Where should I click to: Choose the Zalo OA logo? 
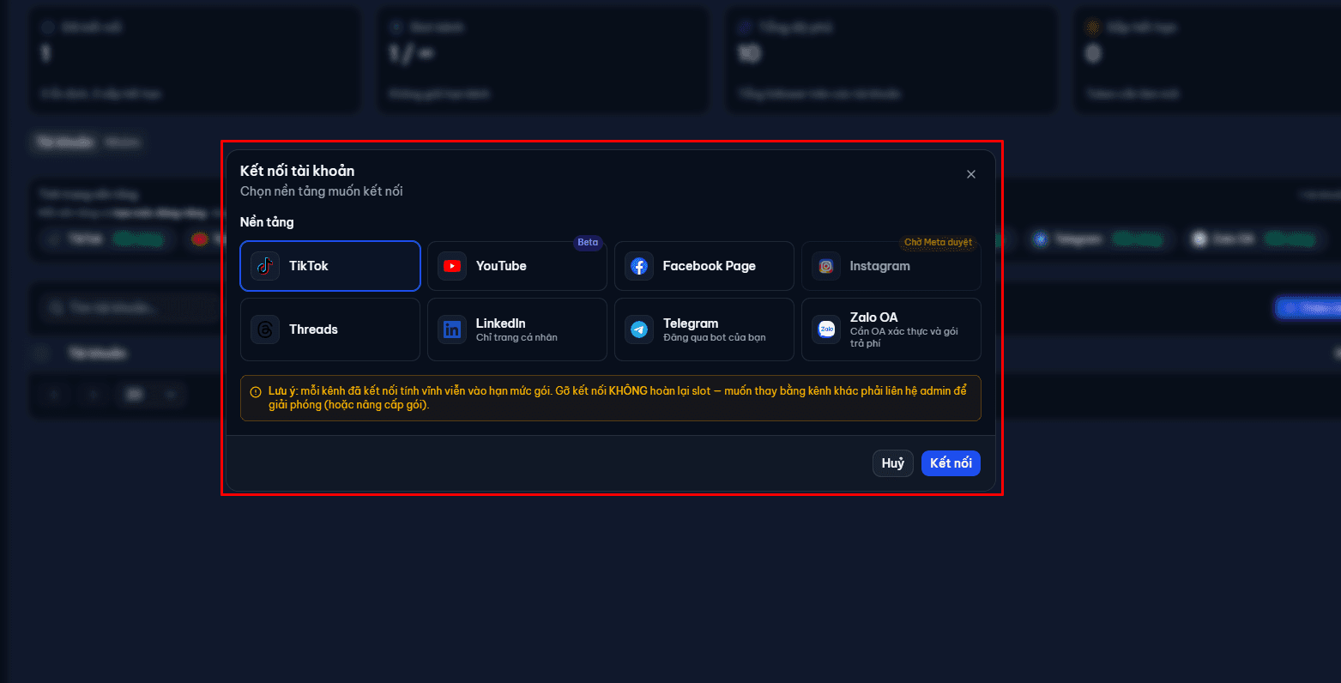tap(826, 329)
